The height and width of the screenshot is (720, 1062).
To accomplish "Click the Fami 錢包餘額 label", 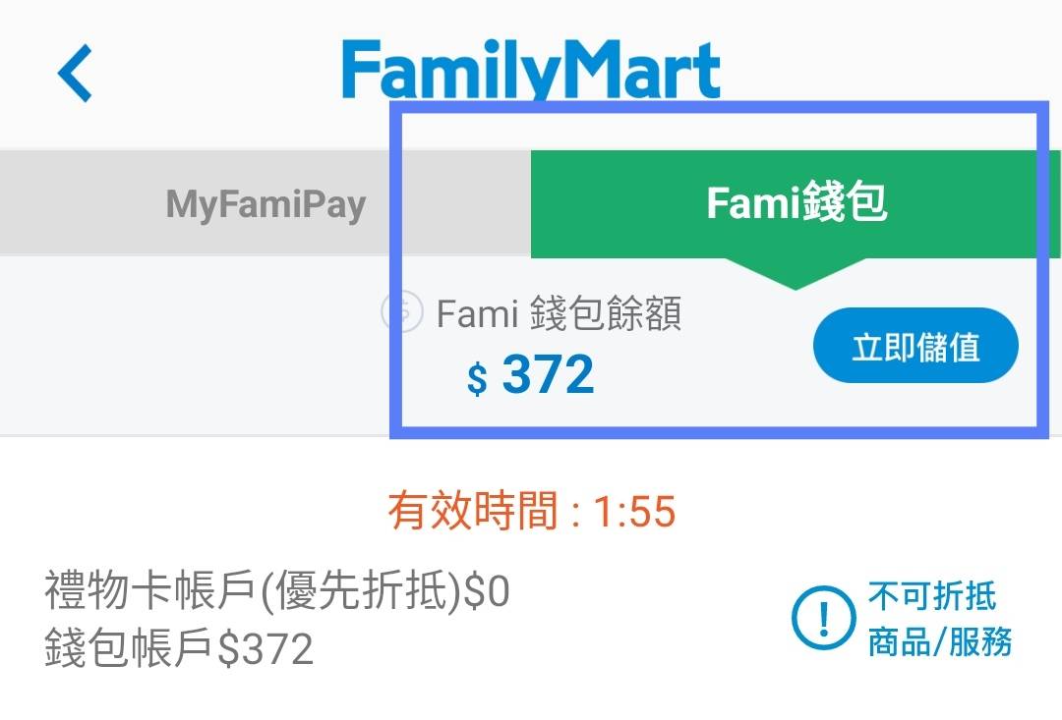I will click(x=559, y=314).
